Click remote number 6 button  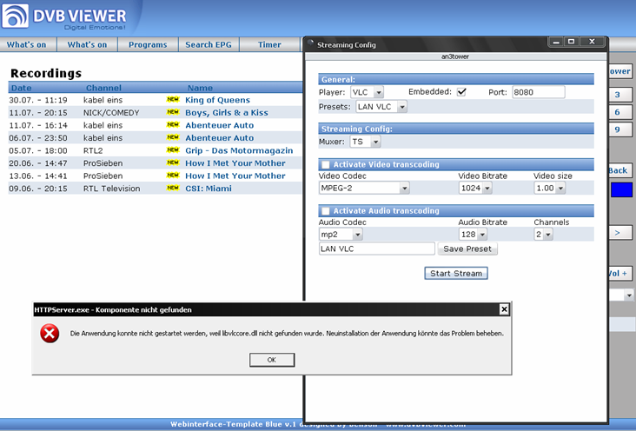(x=620, y=112)
